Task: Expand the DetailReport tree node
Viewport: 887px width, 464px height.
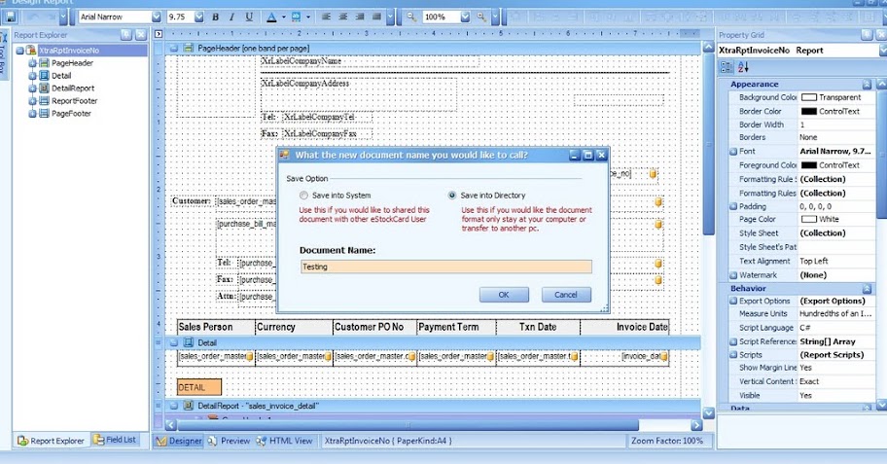Action: pos(32,89)
